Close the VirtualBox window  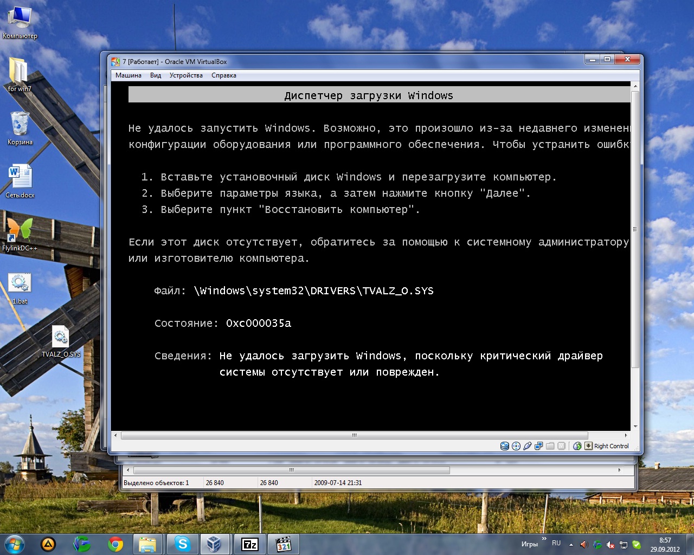pyautogui.click(x=627, y=60)
